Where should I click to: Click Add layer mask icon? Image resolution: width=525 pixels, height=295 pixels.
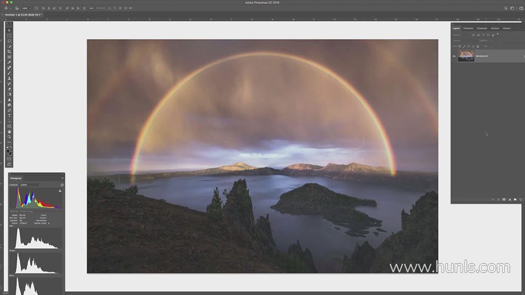click(504, 200)
